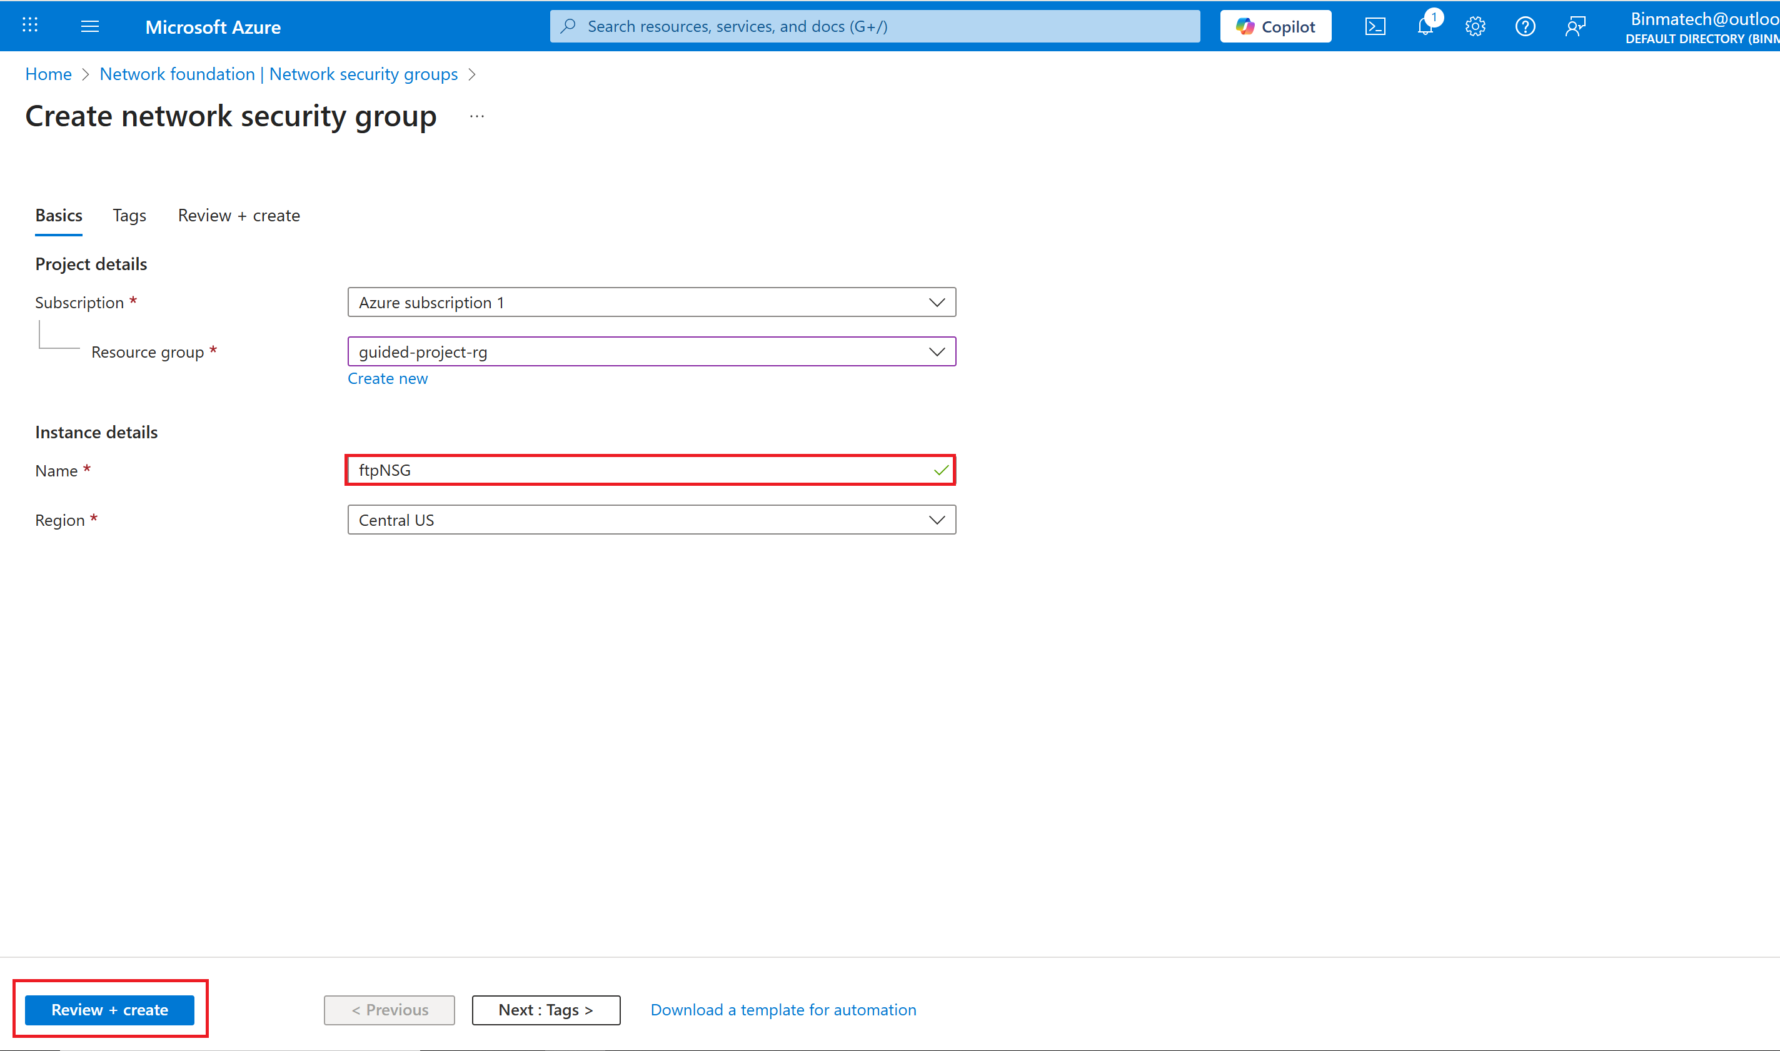1780x1051 pixels.
Task: Expand the Region dropdown
Action: [651, 520]
